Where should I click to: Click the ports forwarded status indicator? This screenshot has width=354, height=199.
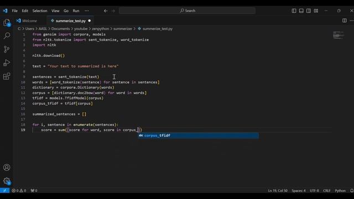point(34,190)
